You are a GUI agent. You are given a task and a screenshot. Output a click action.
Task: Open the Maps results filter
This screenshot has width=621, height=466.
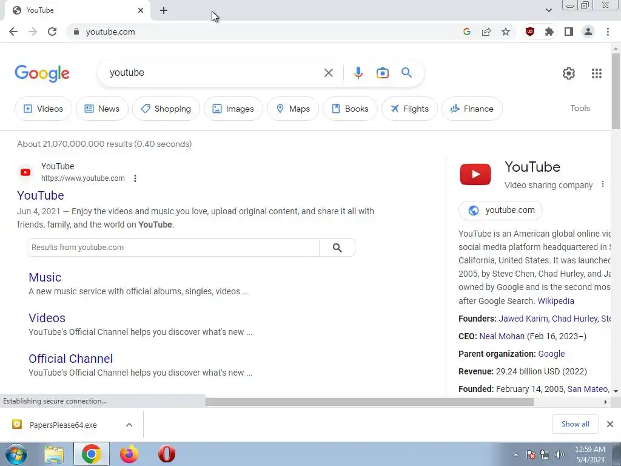[x=293, y=109]
